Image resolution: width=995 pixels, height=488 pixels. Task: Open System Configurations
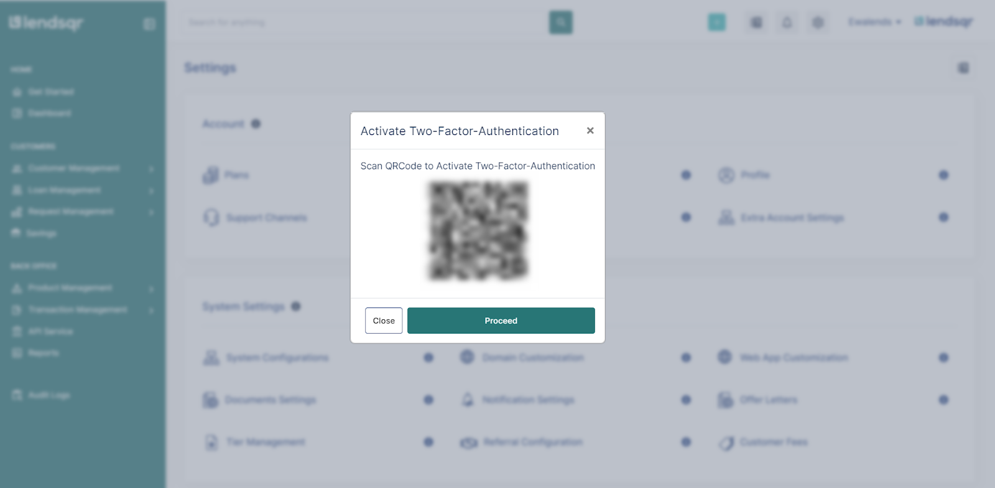pos(266,358)
